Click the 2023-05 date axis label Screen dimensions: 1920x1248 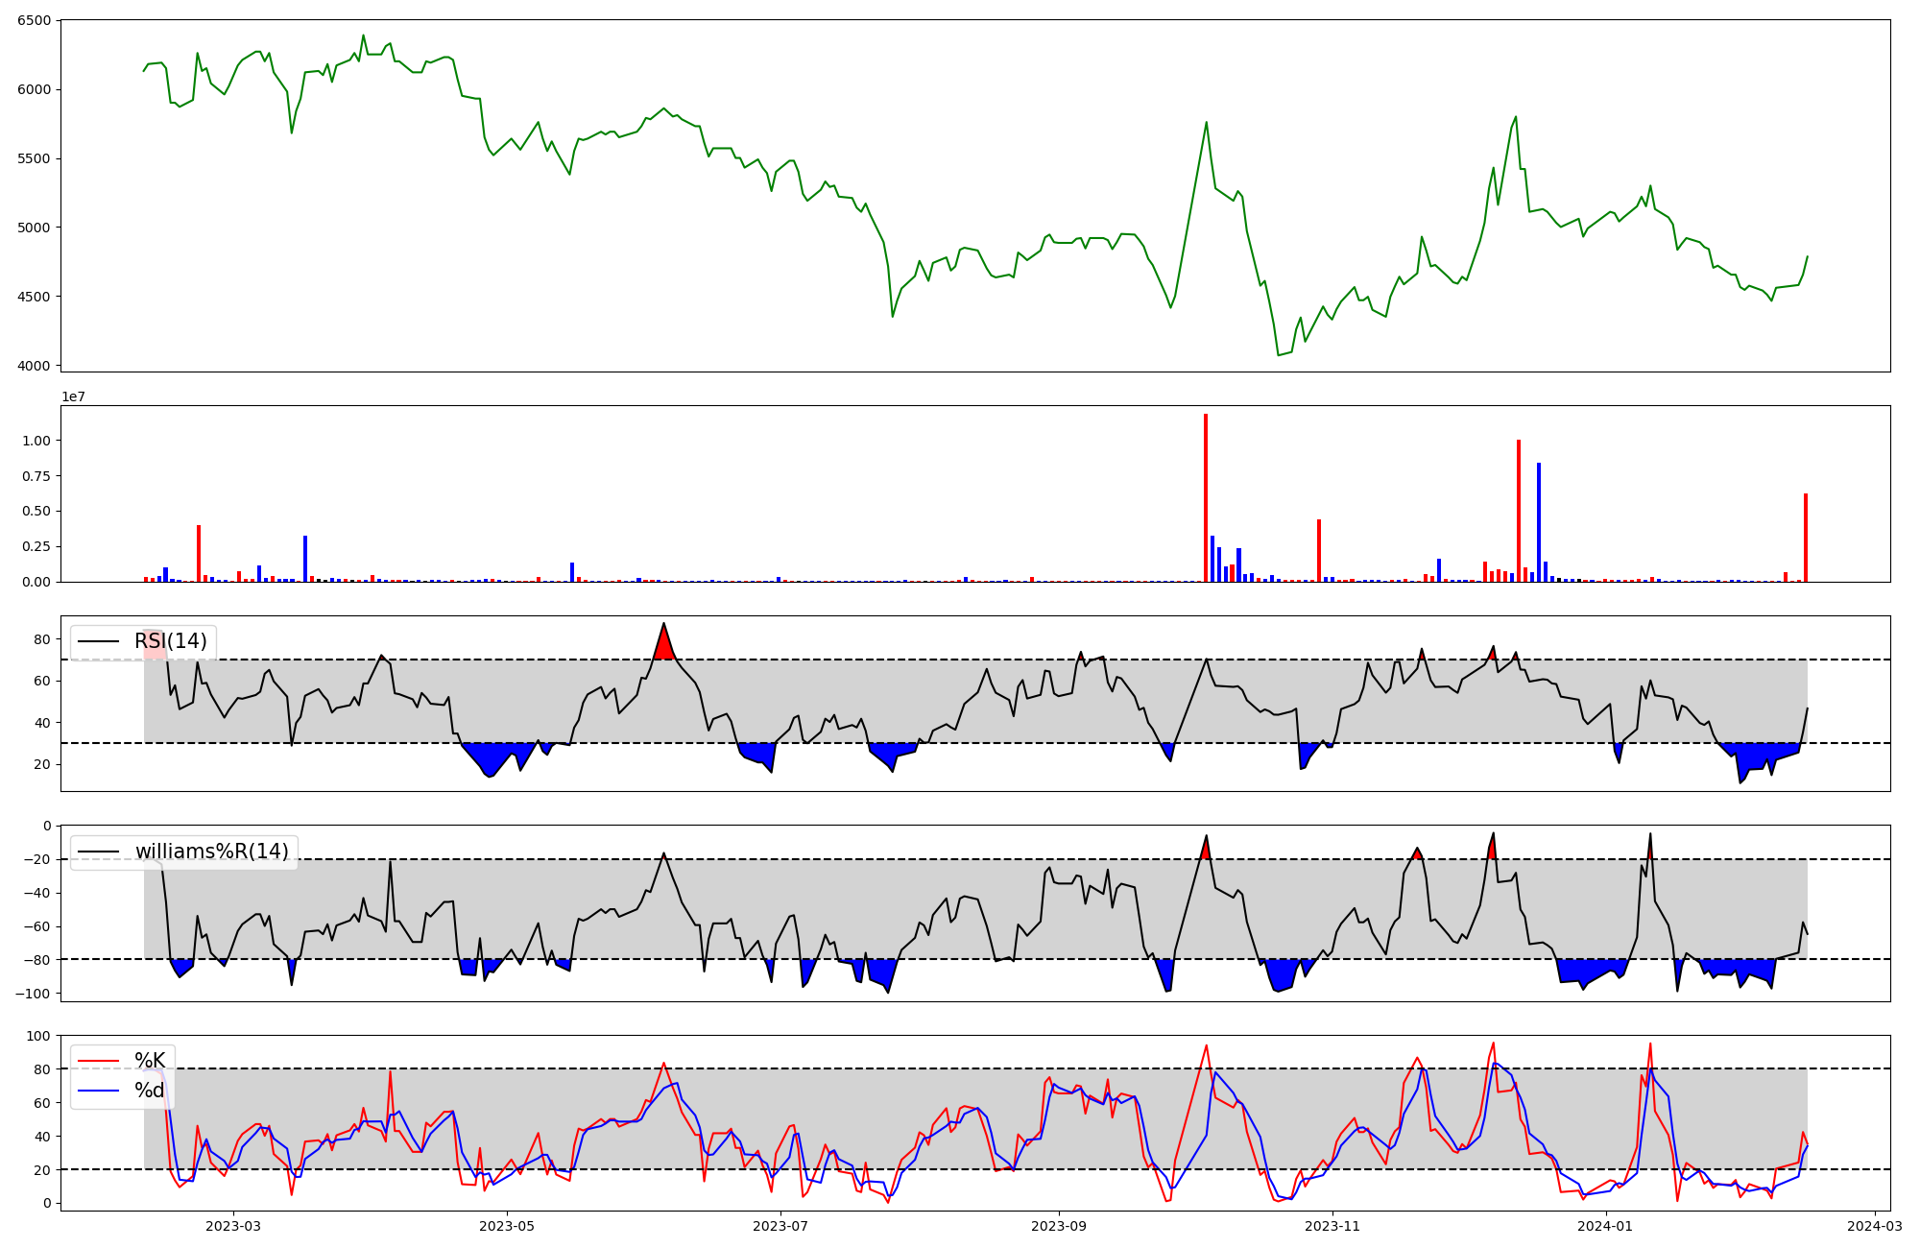point(507,1226)
